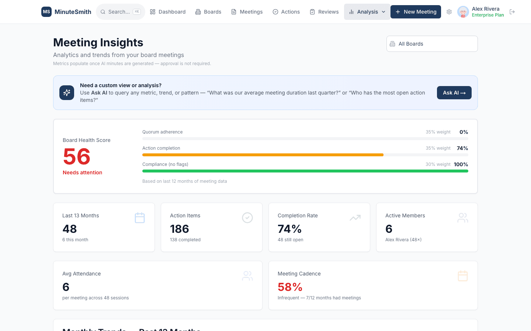The image size is (531, 331).
Task: Click the Reviews clipboard icon
Action: [x=313, y=12]
